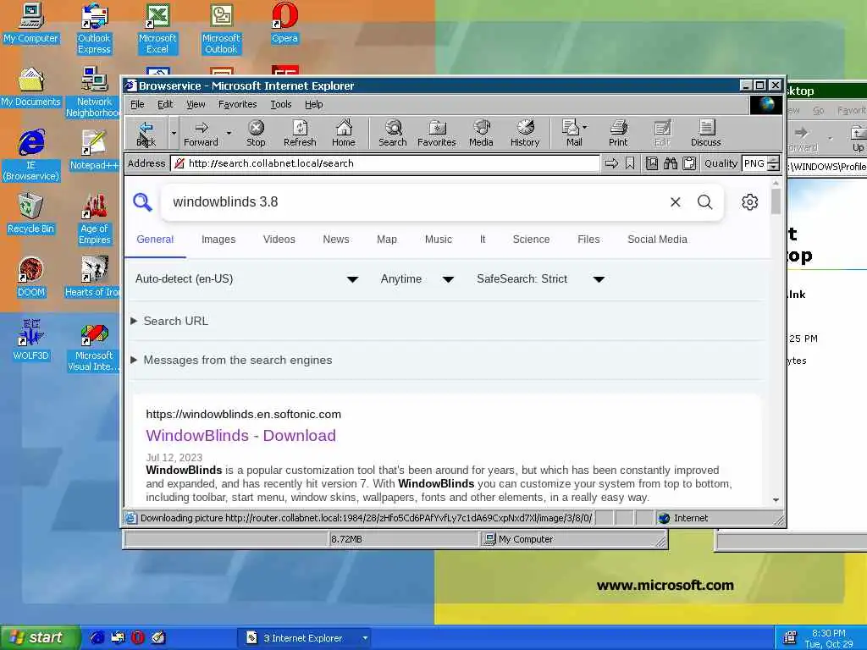Select the Age of Empires desktop icon
Screen dimensions: 867x650
[95, 219]
